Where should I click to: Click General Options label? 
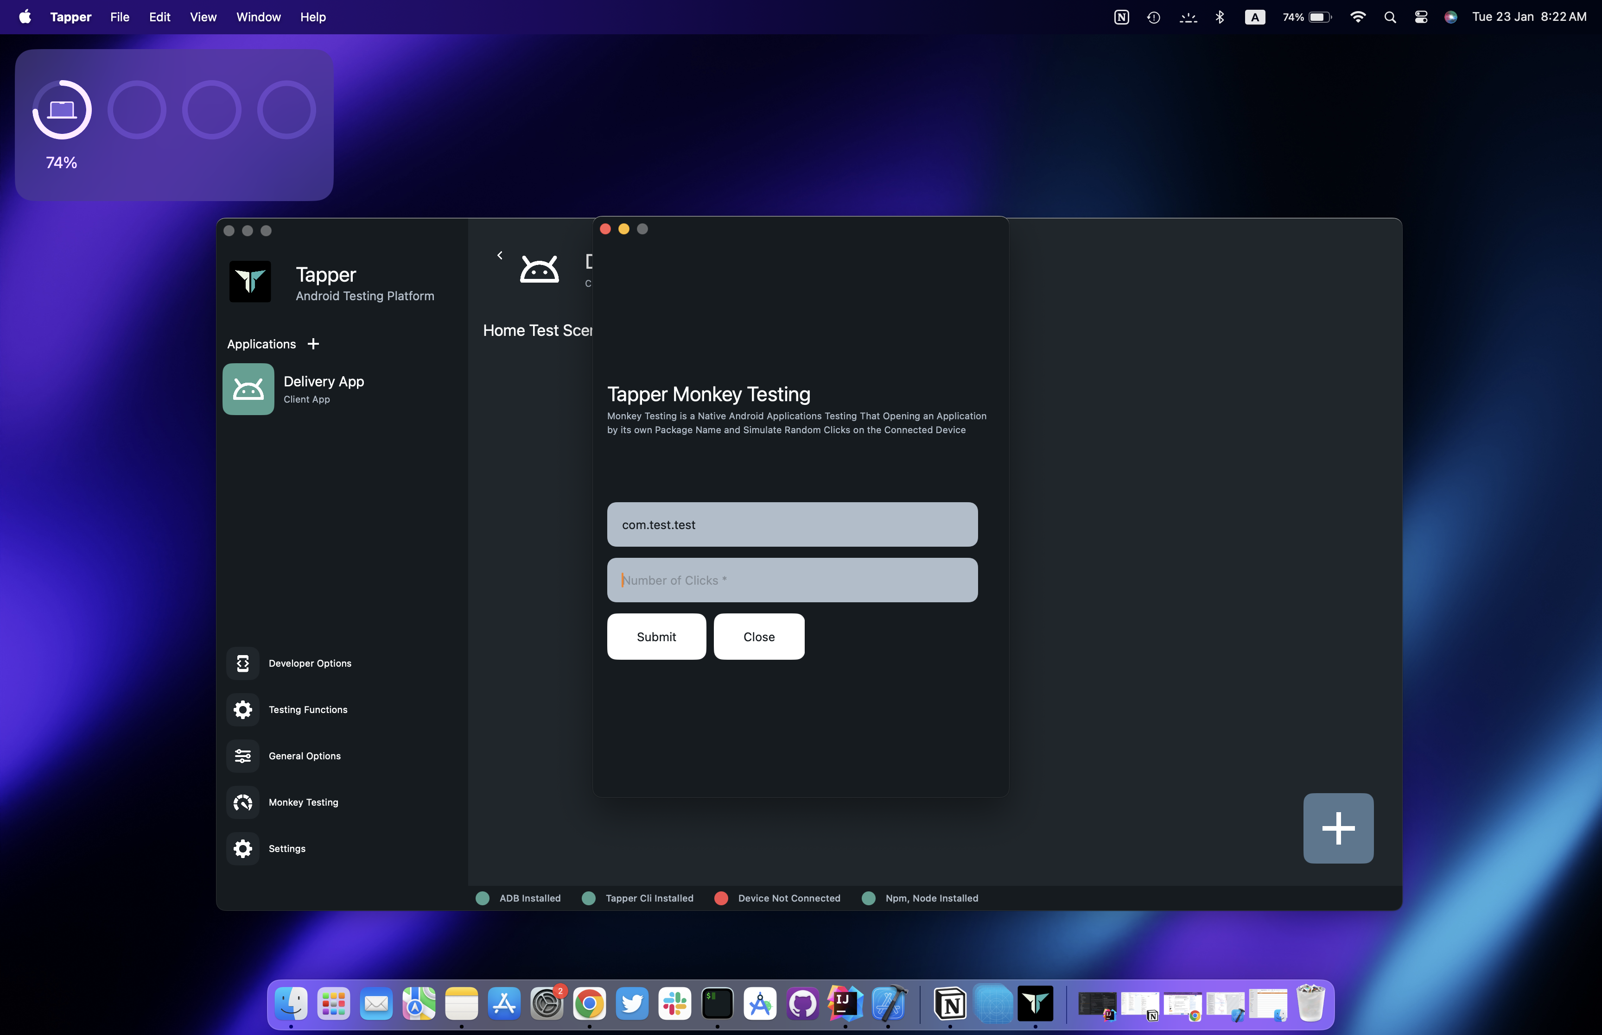(x=305, y=756)
